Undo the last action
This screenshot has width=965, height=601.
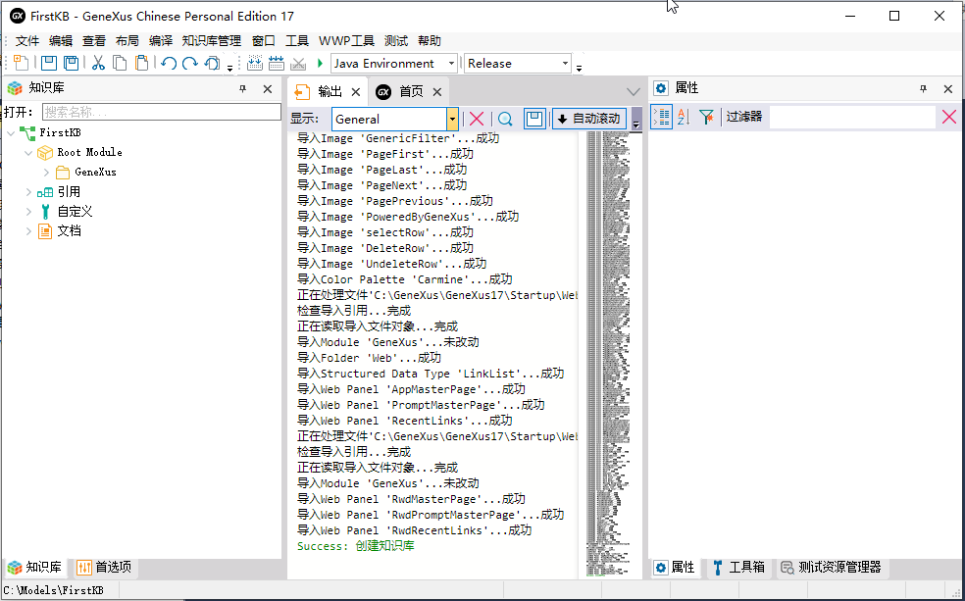[170, 63]
